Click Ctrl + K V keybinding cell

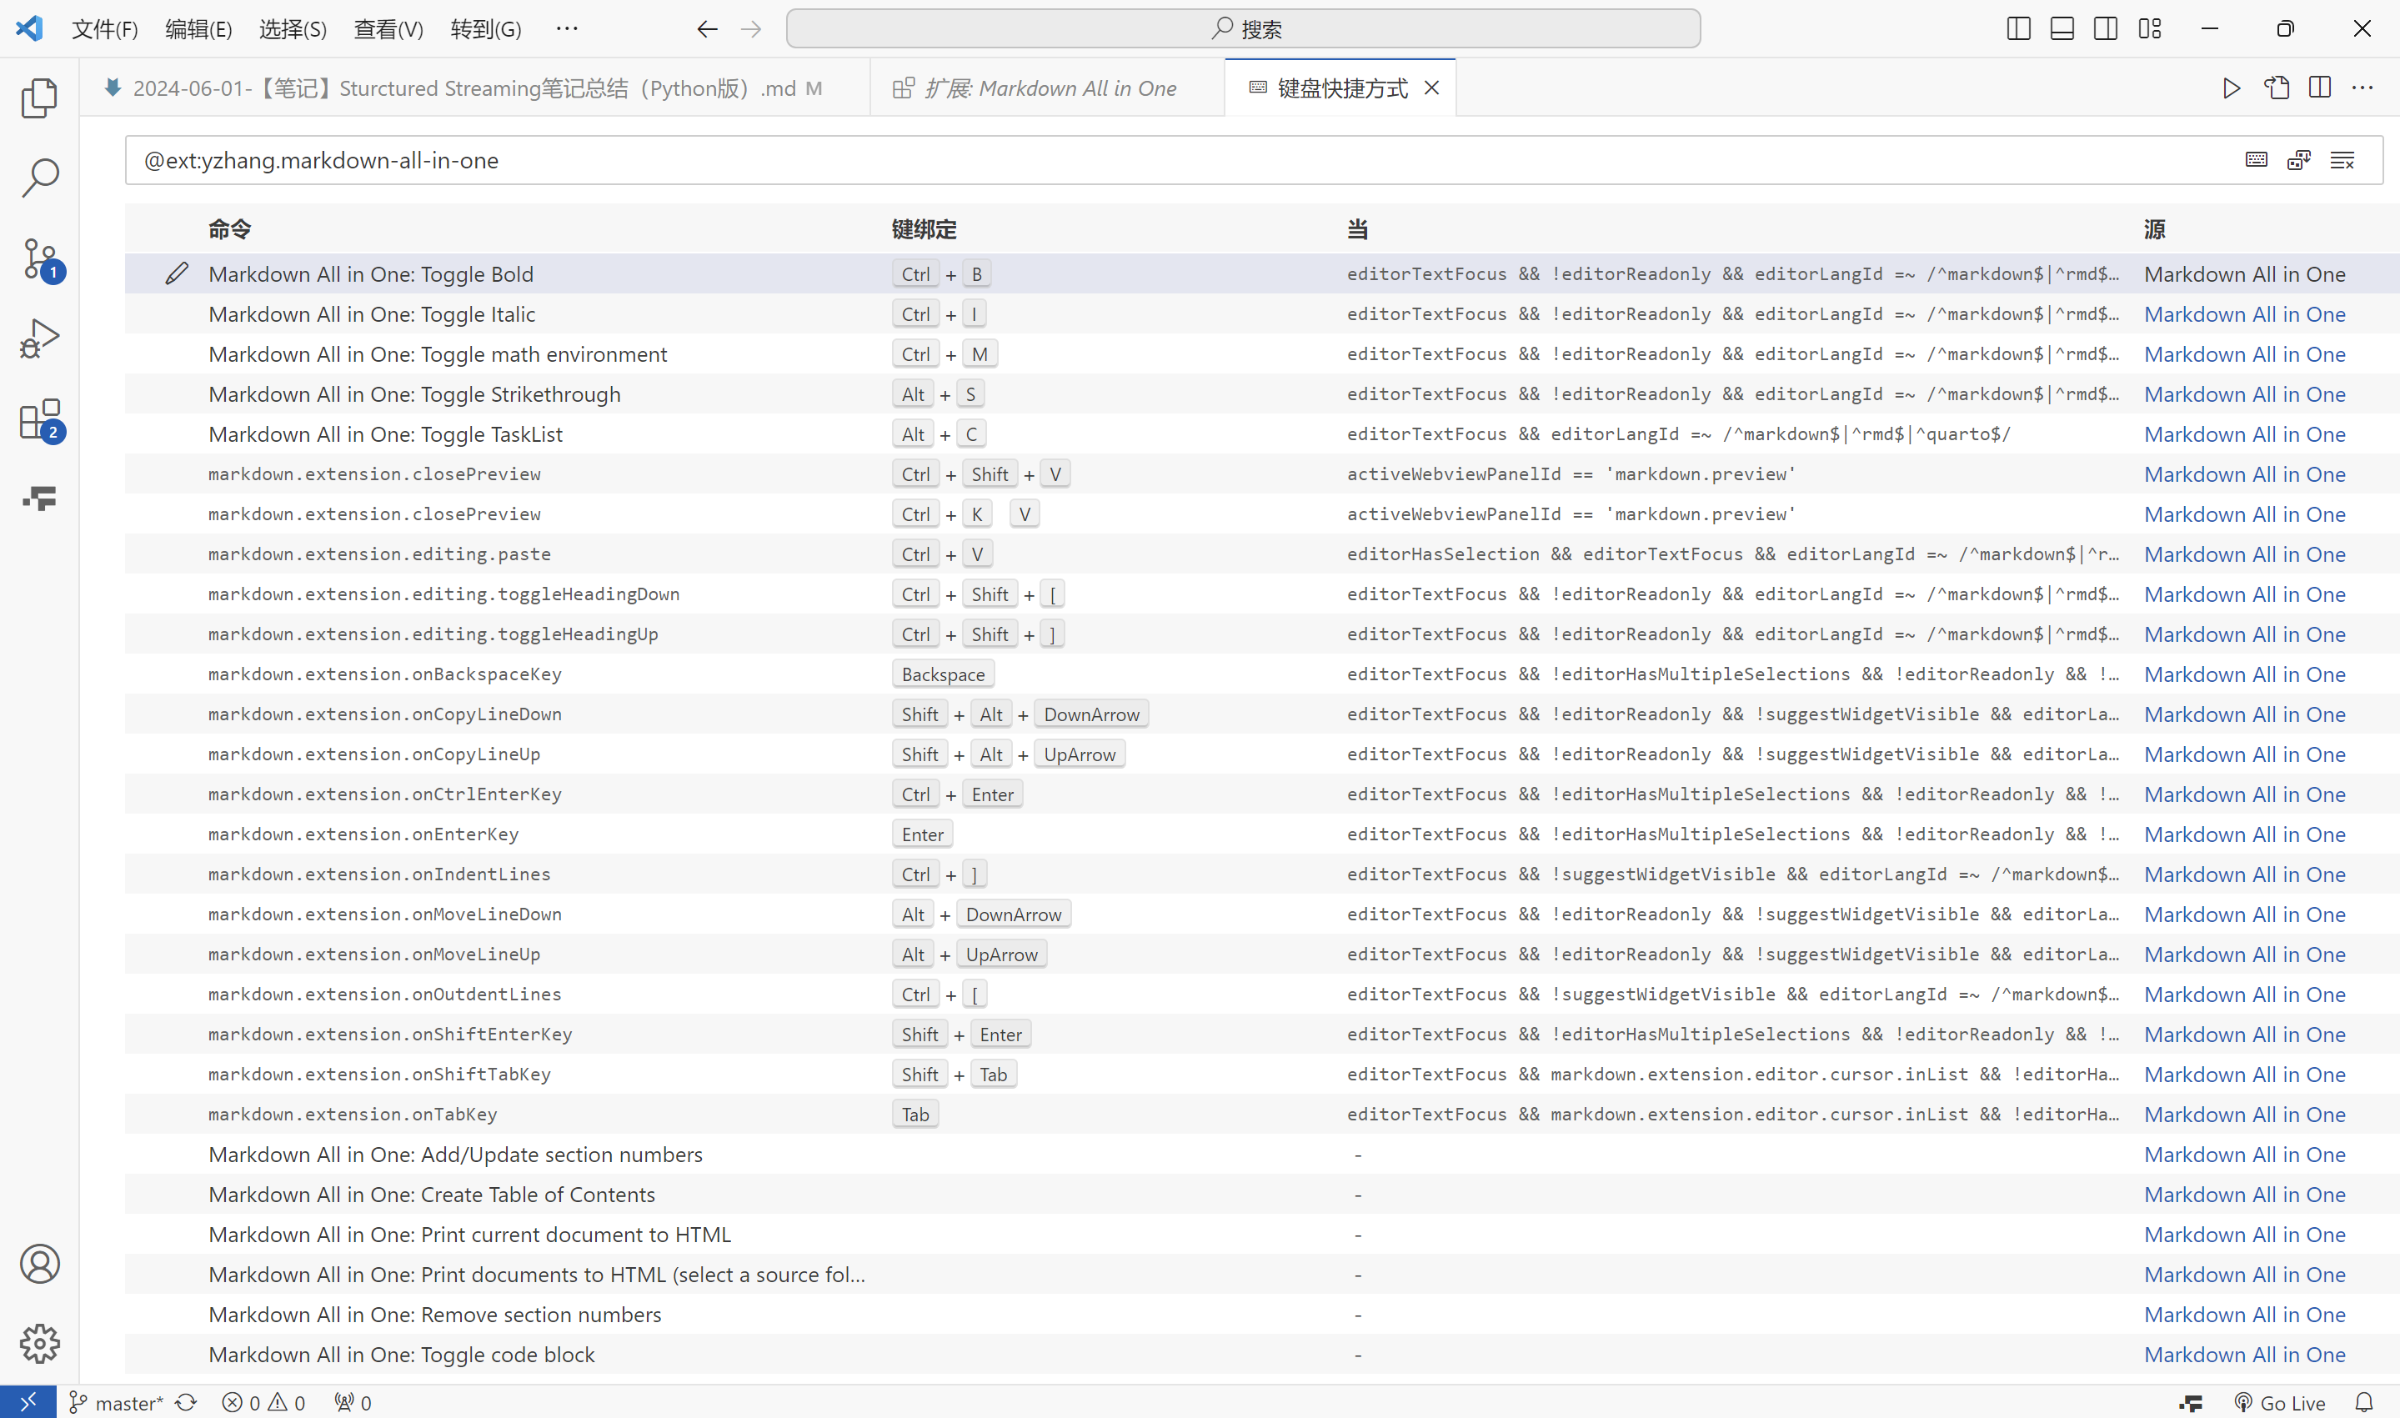click(966, 514)
